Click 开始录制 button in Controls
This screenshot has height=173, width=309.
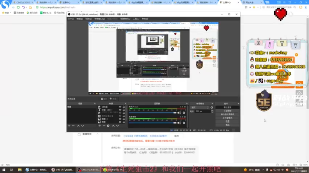pos(228,111)
